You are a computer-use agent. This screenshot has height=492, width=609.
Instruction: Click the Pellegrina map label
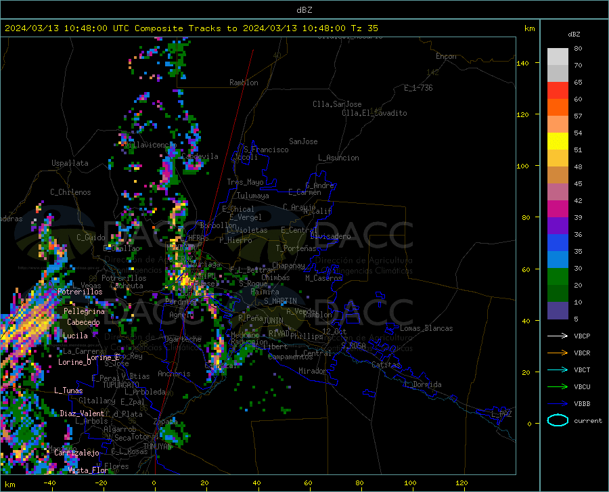point(84,311)
